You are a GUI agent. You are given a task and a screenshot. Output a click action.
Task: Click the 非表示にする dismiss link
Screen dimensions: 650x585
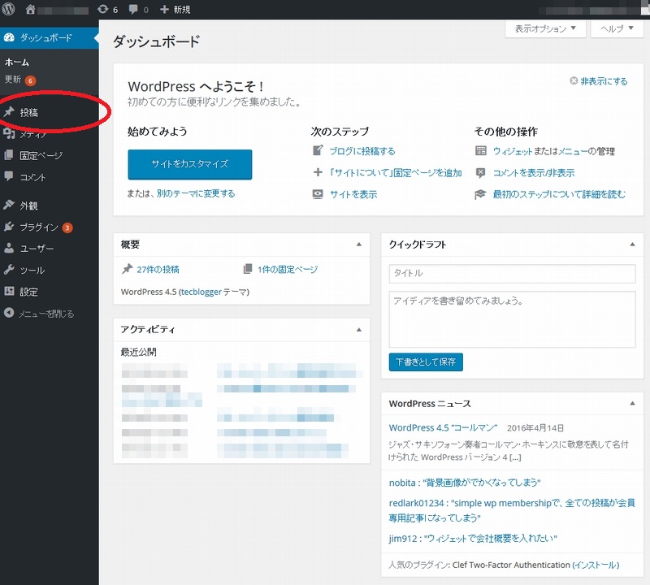coord(604,81)
